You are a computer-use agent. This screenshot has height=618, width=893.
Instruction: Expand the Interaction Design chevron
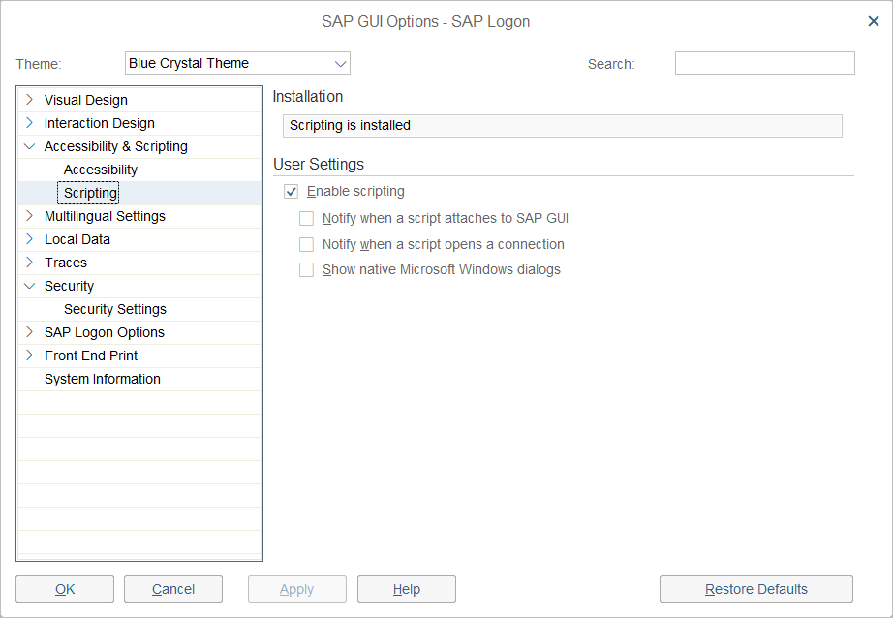coord(30,122)
